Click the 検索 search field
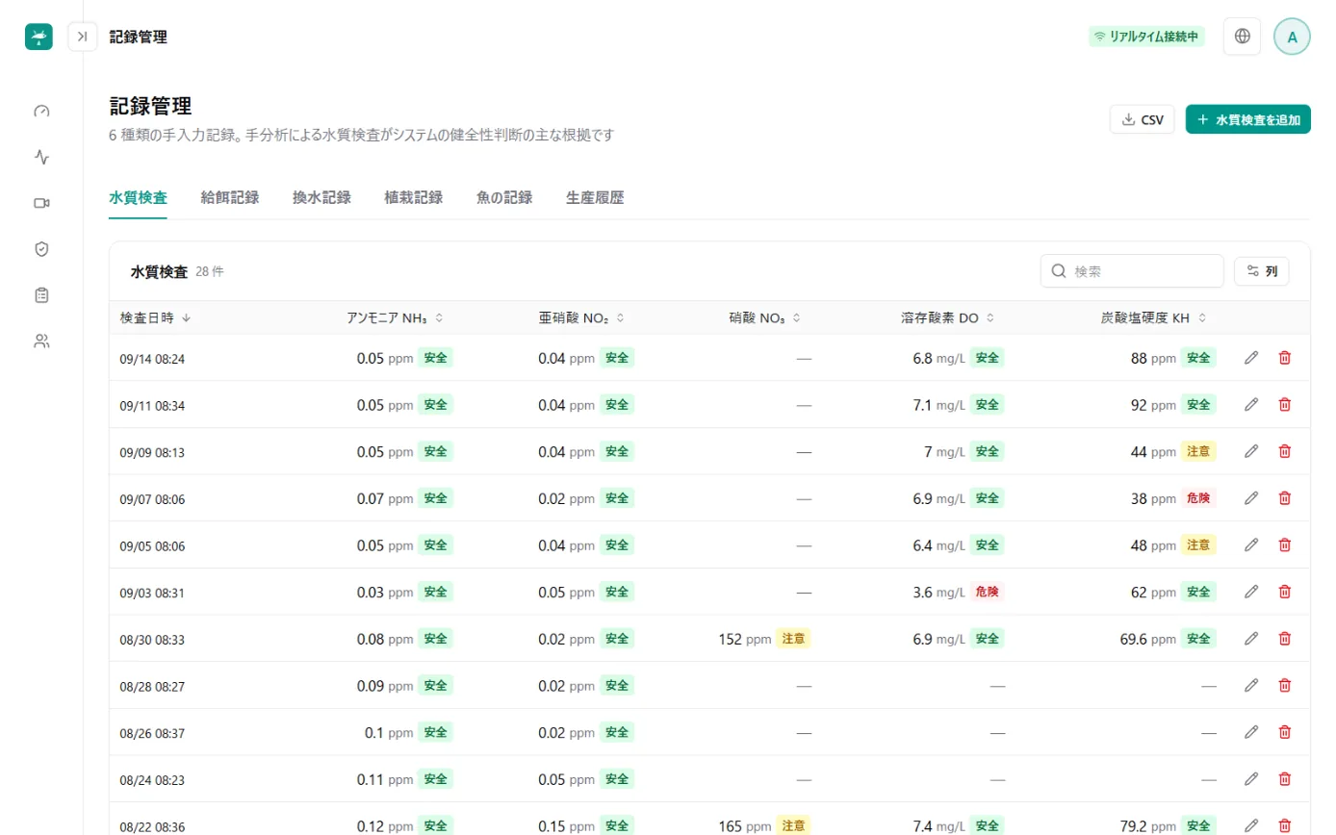Image resolution: width=1336 pixels, height=835 pixels. coord(1132,271)
